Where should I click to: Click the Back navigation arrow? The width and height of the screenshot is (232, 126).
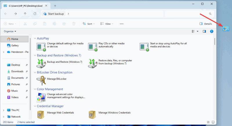tap(6, 14)
